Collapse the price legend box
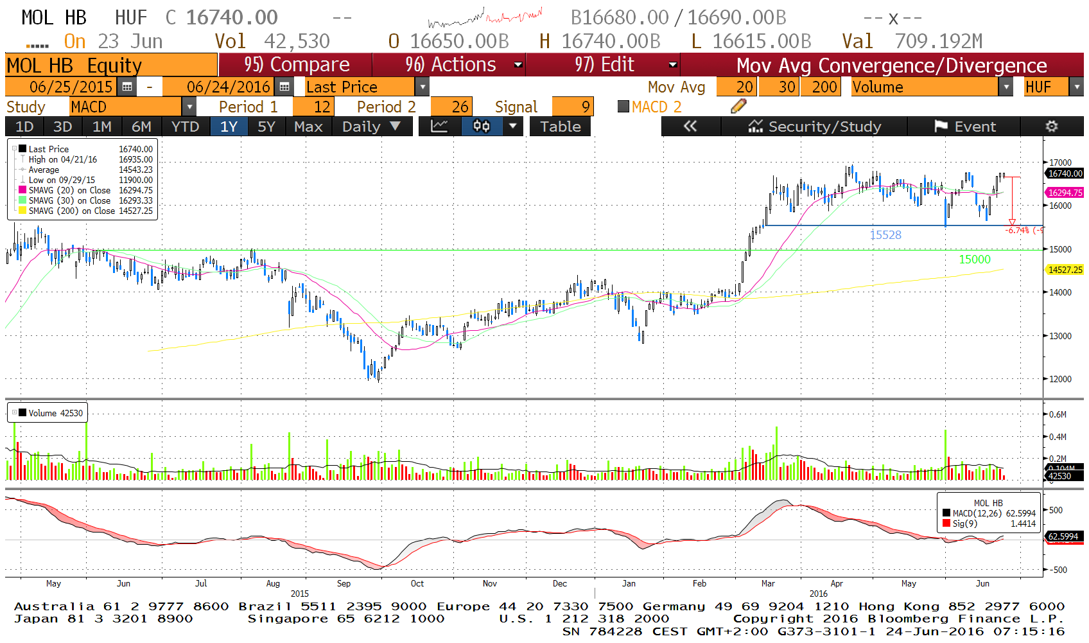This screenshot has width=1089, height=643. pyautogui.click(x=14, y=149)
